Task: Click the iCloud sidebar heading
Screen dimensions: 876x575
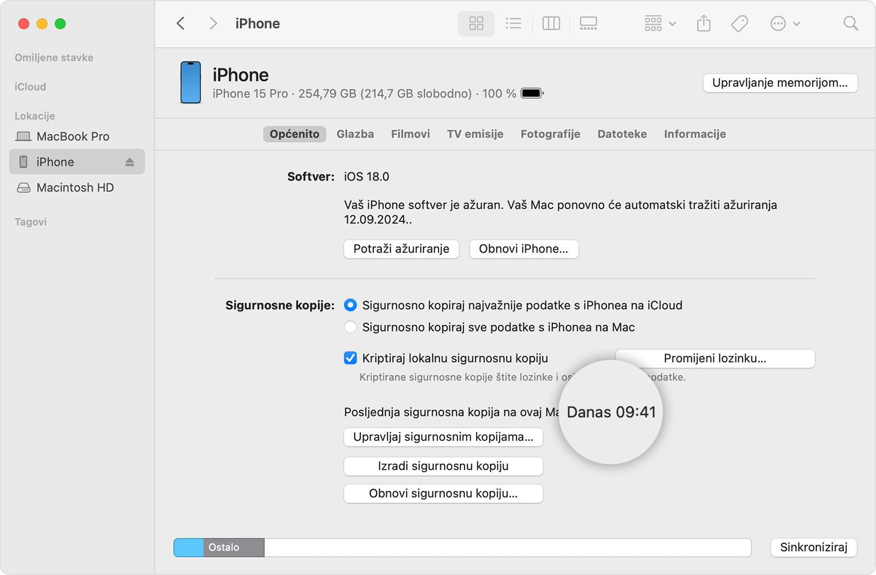Action: click(30, 86)
